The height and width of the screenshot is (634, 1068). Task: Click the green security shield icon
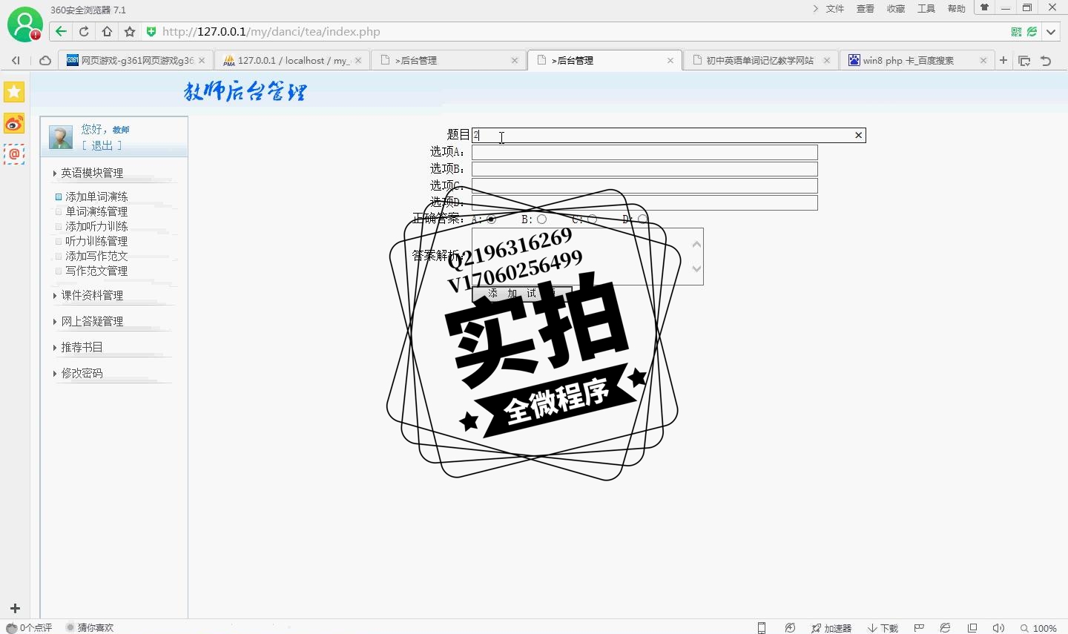(x=151, y=31)
